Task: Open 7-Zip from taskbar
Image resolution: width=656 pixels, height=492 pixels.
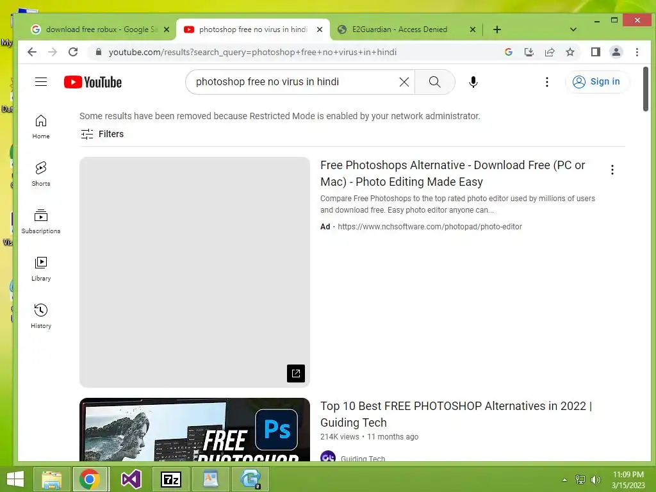Action: coord(170,479)
